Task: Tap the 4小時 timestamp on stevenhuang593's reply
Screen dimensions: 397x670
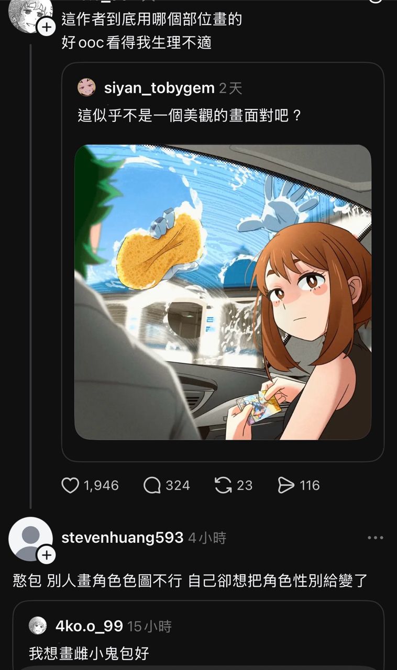Action: (207, 538)
